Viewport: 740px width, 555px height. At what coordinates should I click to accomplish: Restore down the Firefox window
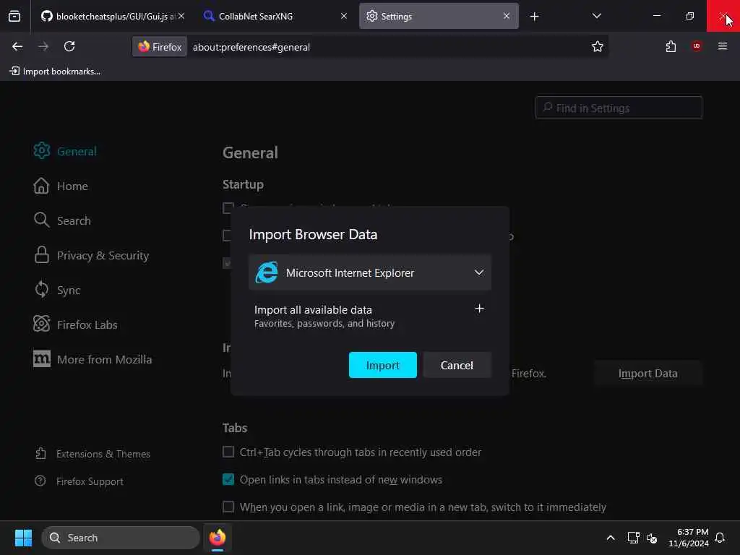point(690,16)
